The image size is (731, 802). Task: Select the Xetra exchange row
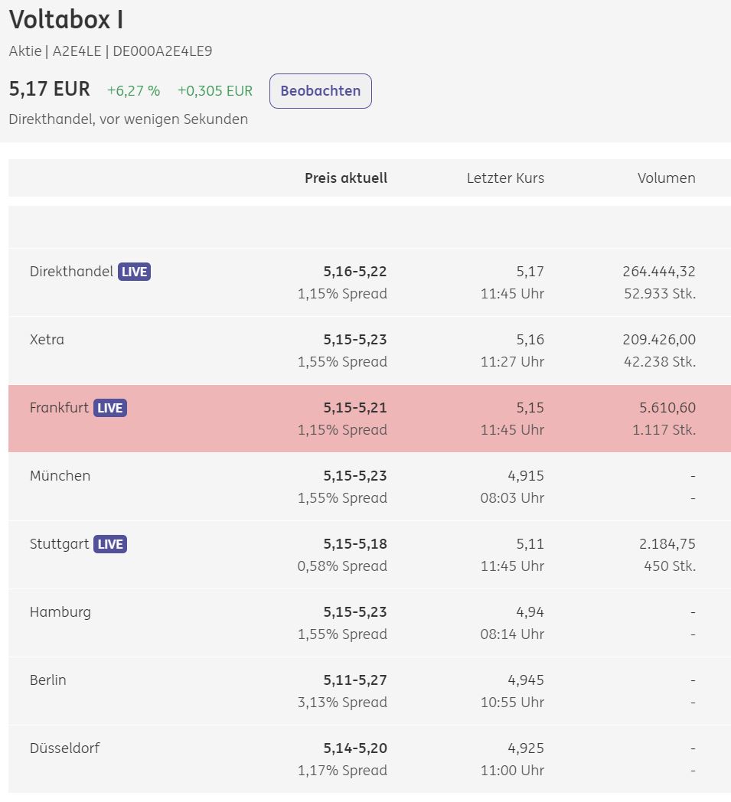click(47, 339)
